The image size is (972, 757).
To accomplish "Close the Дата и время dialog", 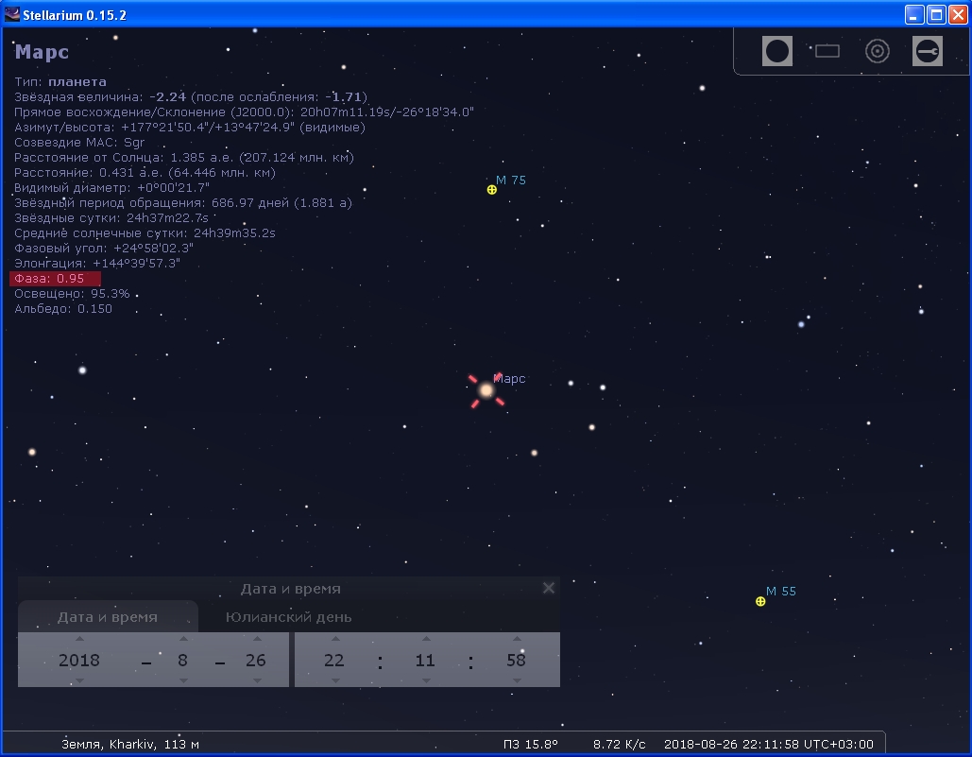I will pyautogui.click(x=548, y=588).
